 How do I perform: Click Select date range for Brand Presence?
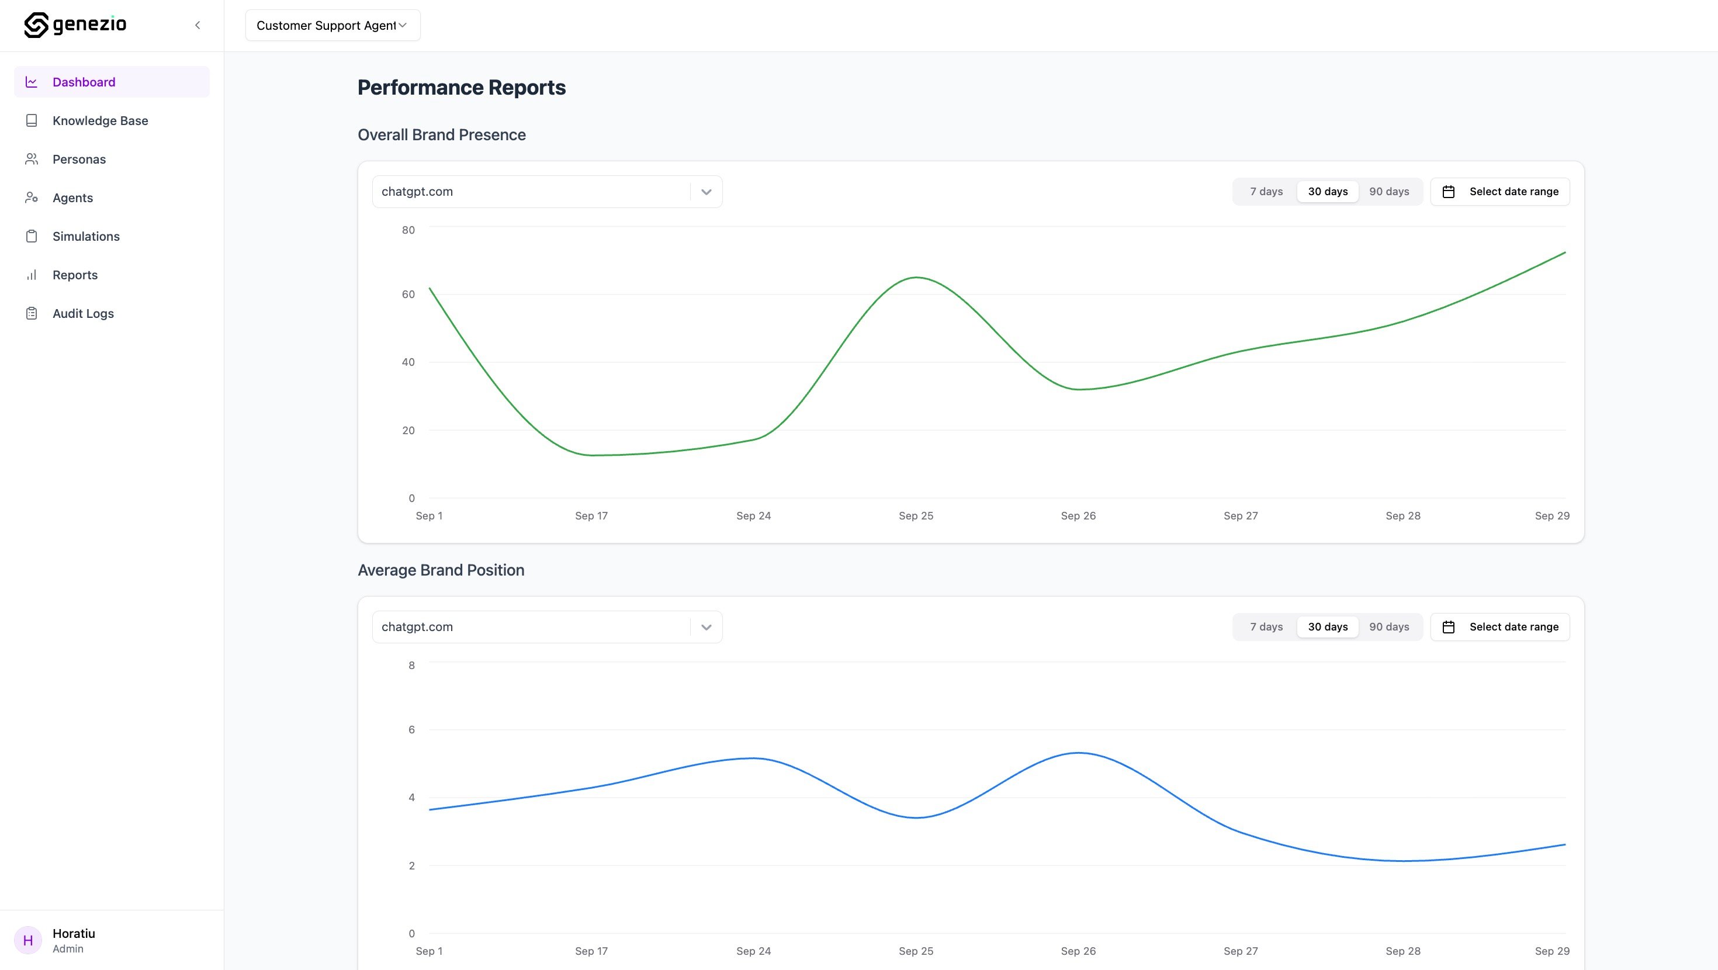pyautogui.click(x=1500, y=192)
